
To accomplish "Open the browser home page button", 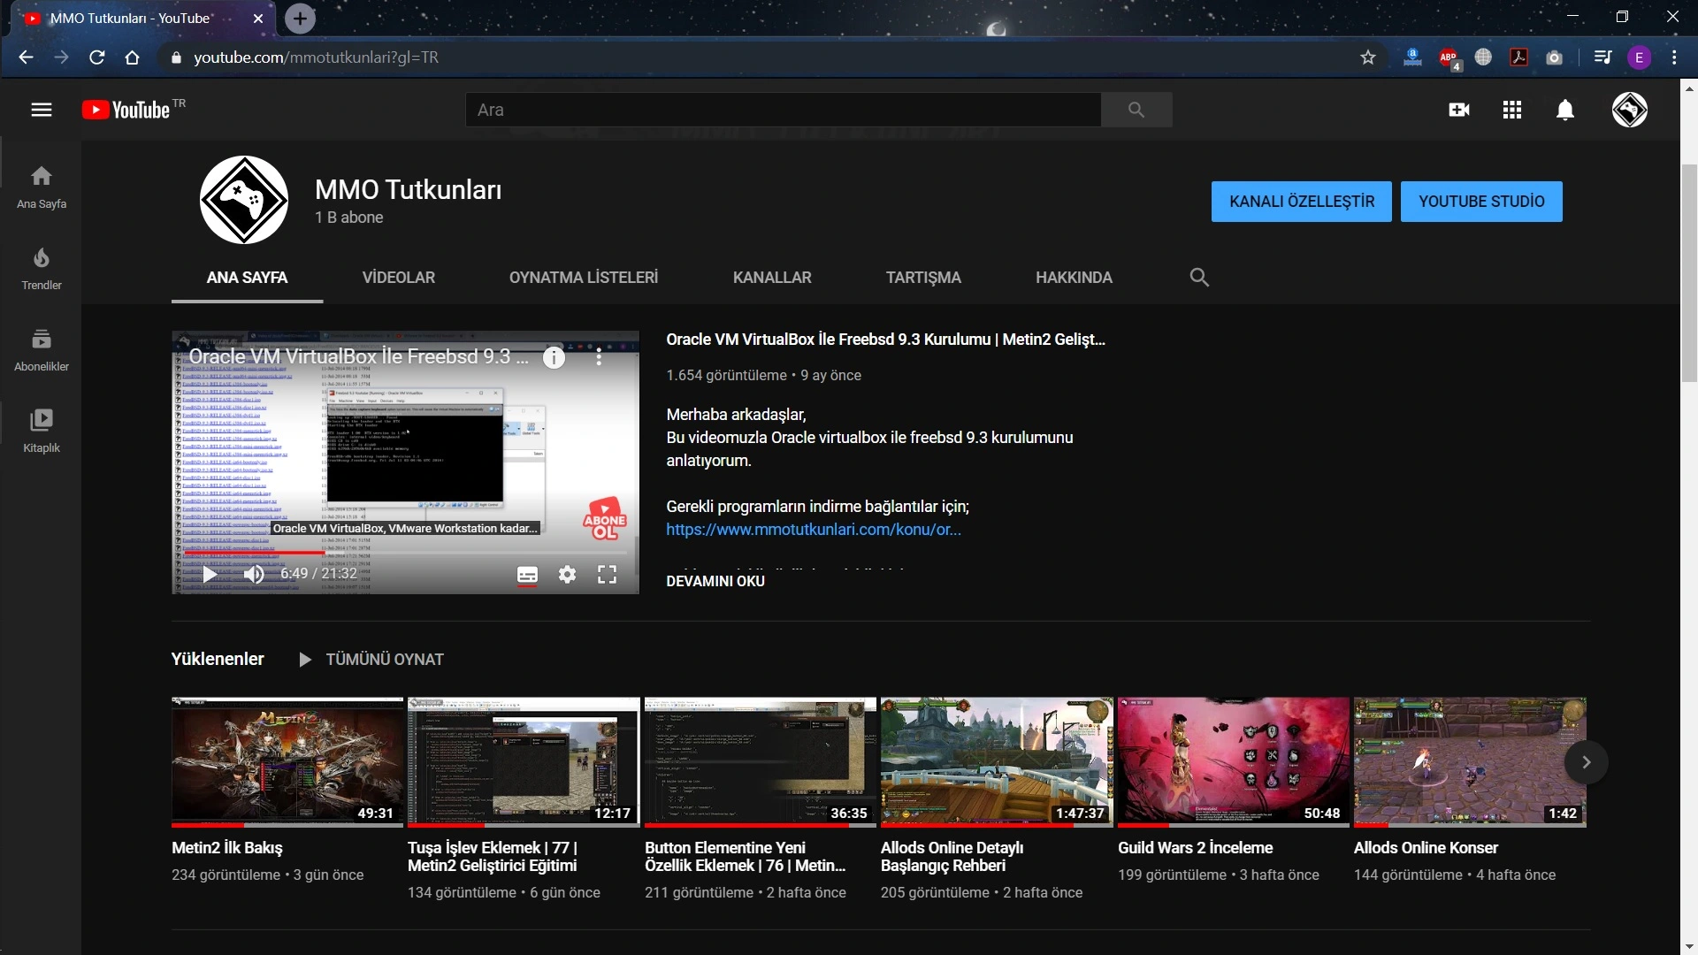I will [133, 57].
